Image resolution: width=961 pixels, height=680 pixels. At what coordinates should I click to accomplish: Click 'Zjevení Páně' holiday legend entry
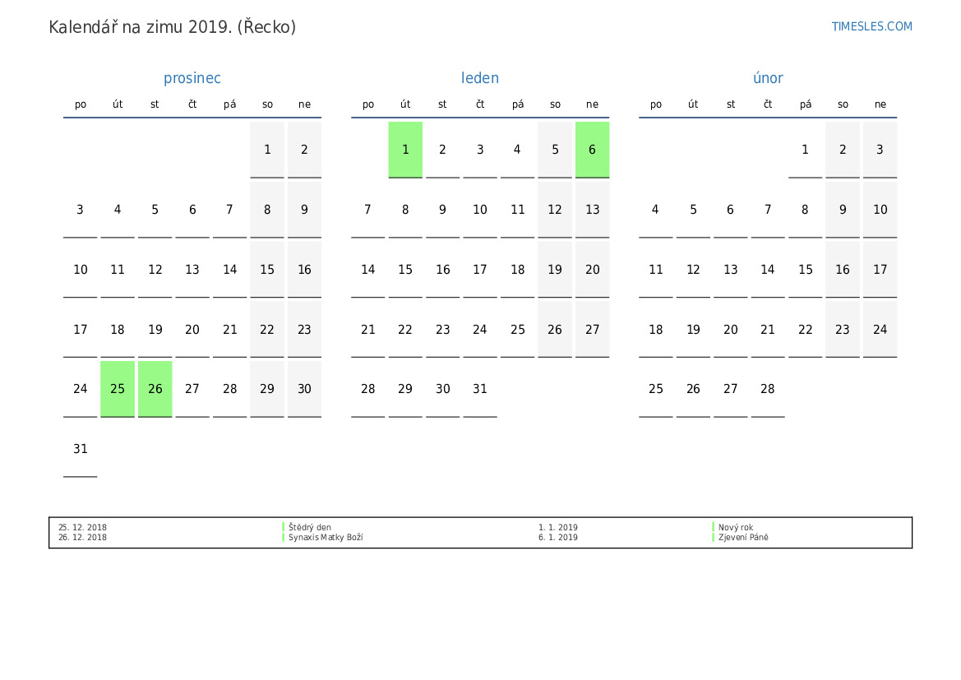743,538
